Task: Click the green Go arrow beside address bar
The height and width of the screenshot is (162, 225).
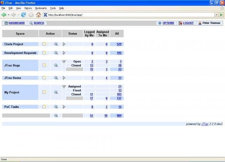Action: pyautogui.click(x=221, y=15)
